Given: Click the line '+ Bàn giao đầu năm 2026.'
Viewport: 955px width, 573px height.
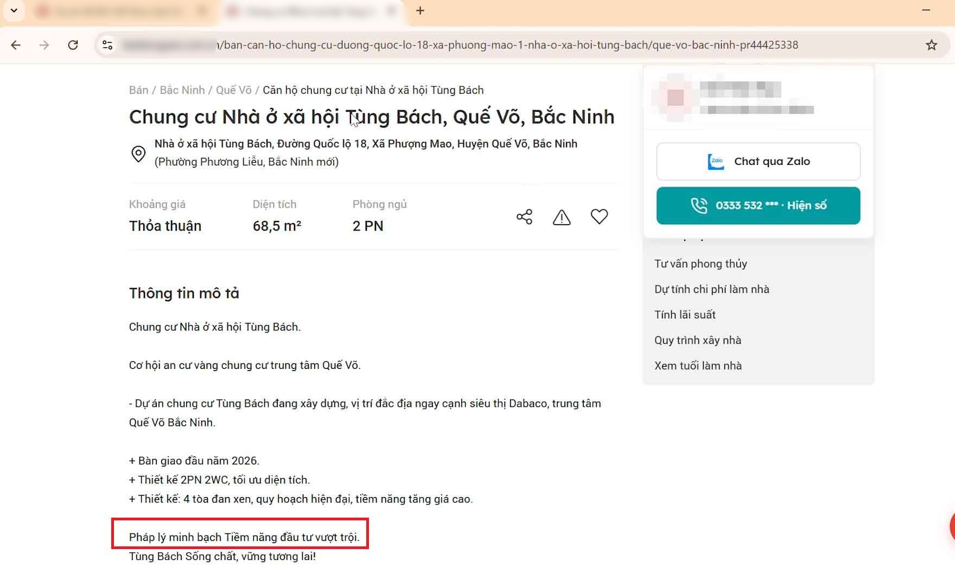Looking at the screenshot, I should [194, 461].
